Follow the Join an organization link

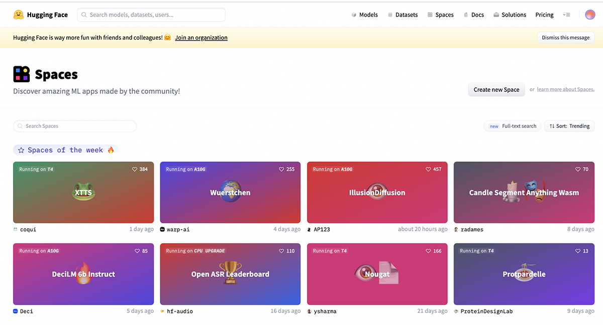coord(201,38)
